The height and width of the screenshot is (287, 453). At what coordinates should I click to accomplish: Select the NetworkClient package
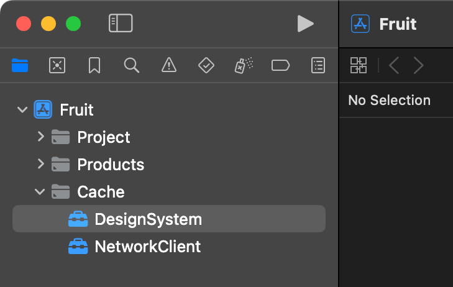click(x=169, y=246)
